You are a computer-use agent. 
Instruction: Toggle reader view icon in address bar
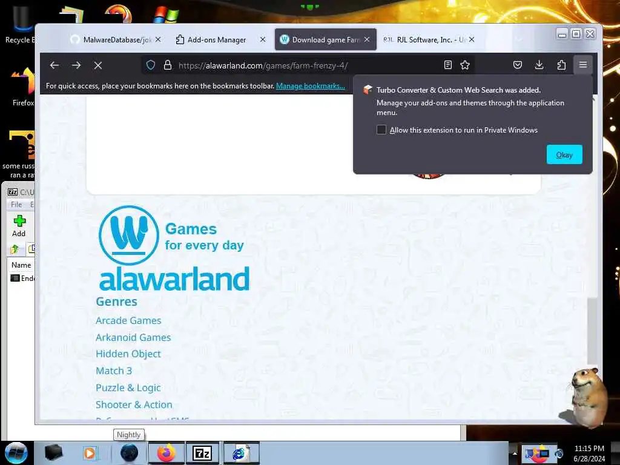[x=447, y=65]
